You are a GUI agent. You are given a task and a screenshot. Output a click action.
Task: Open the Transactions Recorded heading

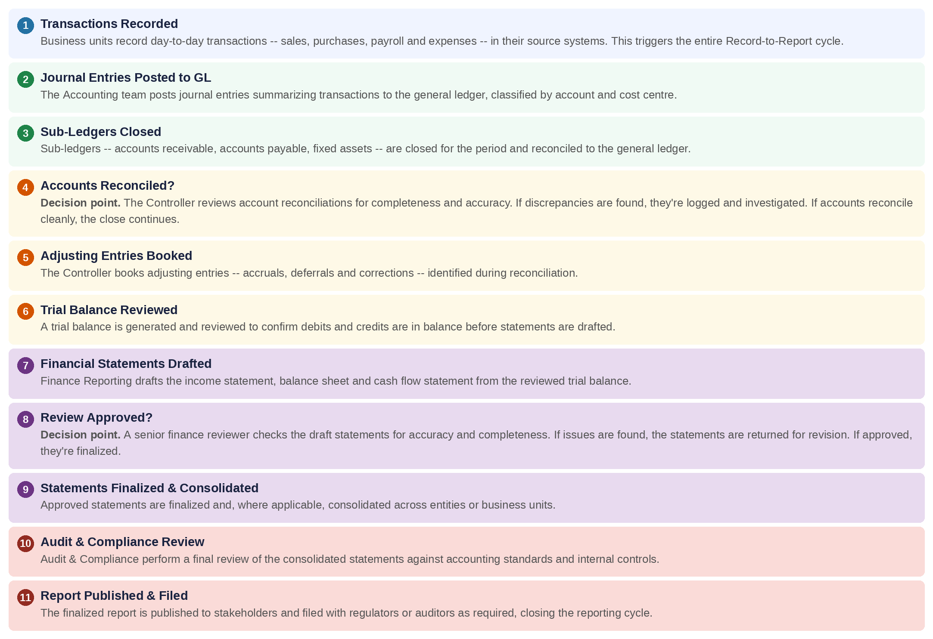pyautogui.click(x=109, y=24)
